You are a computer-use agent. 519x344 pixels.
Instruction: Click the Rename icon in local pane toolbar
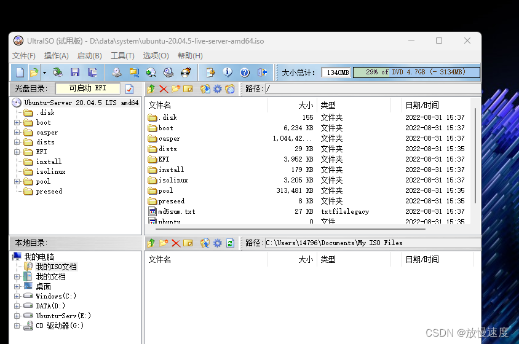pos(188,243)
